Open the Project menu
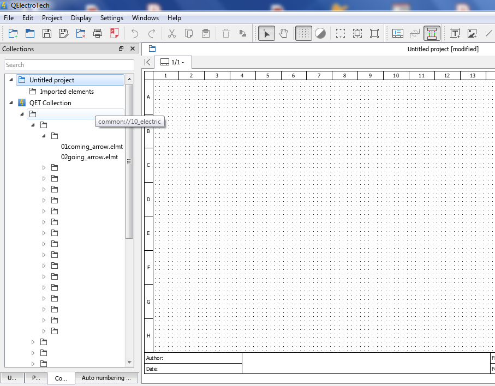The image size is (495, 386). [x=52, y=18]
